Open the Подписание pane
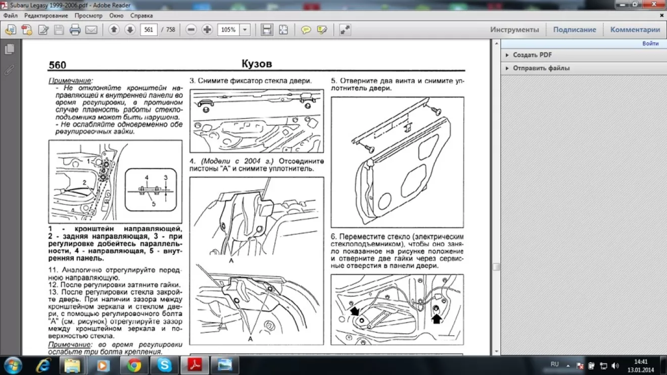 (575, 30)
